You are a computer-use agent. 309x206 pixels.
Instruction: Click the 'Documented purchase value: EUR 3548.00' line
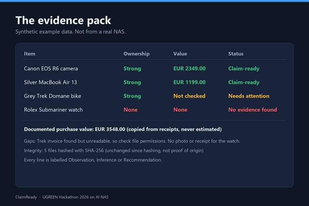(123, 129)
